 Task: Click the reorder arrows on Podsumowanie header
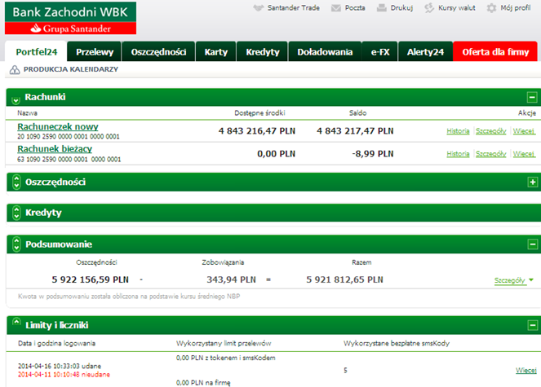pyautogui.click(x=16, y=244)
